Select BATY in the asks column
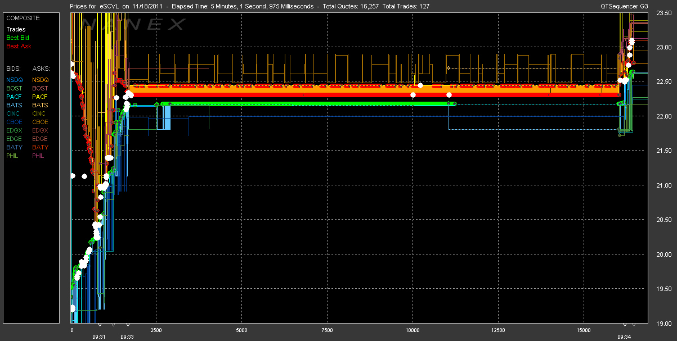677x341 pixels. point(41,147)
